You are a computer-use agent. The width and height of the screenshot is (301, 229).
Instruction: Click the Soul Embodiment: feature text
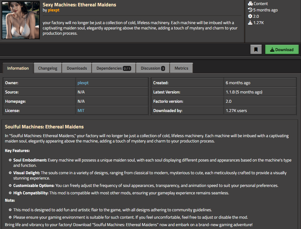coord(30,160)
